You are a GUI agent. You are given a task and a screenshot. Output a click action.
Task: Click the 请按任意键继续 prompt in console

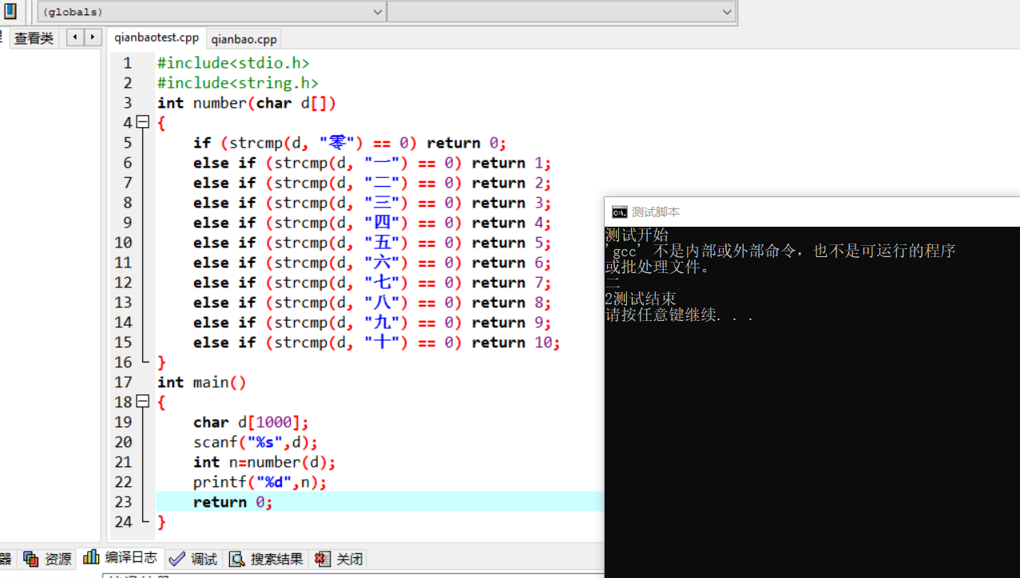[x=679, y=315]
